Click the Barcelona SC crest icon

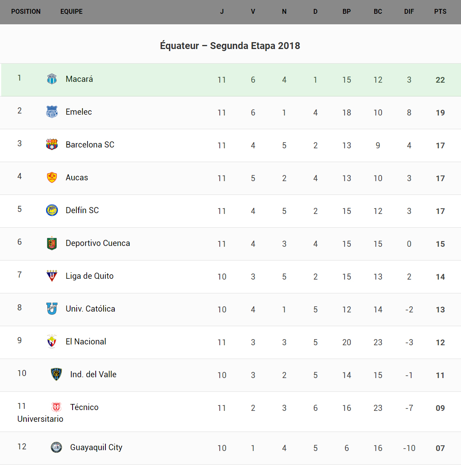[52, 145]
